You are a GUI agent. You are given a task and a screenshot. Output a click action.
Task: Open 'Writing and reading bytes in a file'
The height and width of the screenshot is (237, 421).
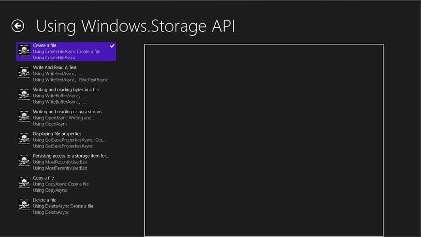tap(66, 90)
